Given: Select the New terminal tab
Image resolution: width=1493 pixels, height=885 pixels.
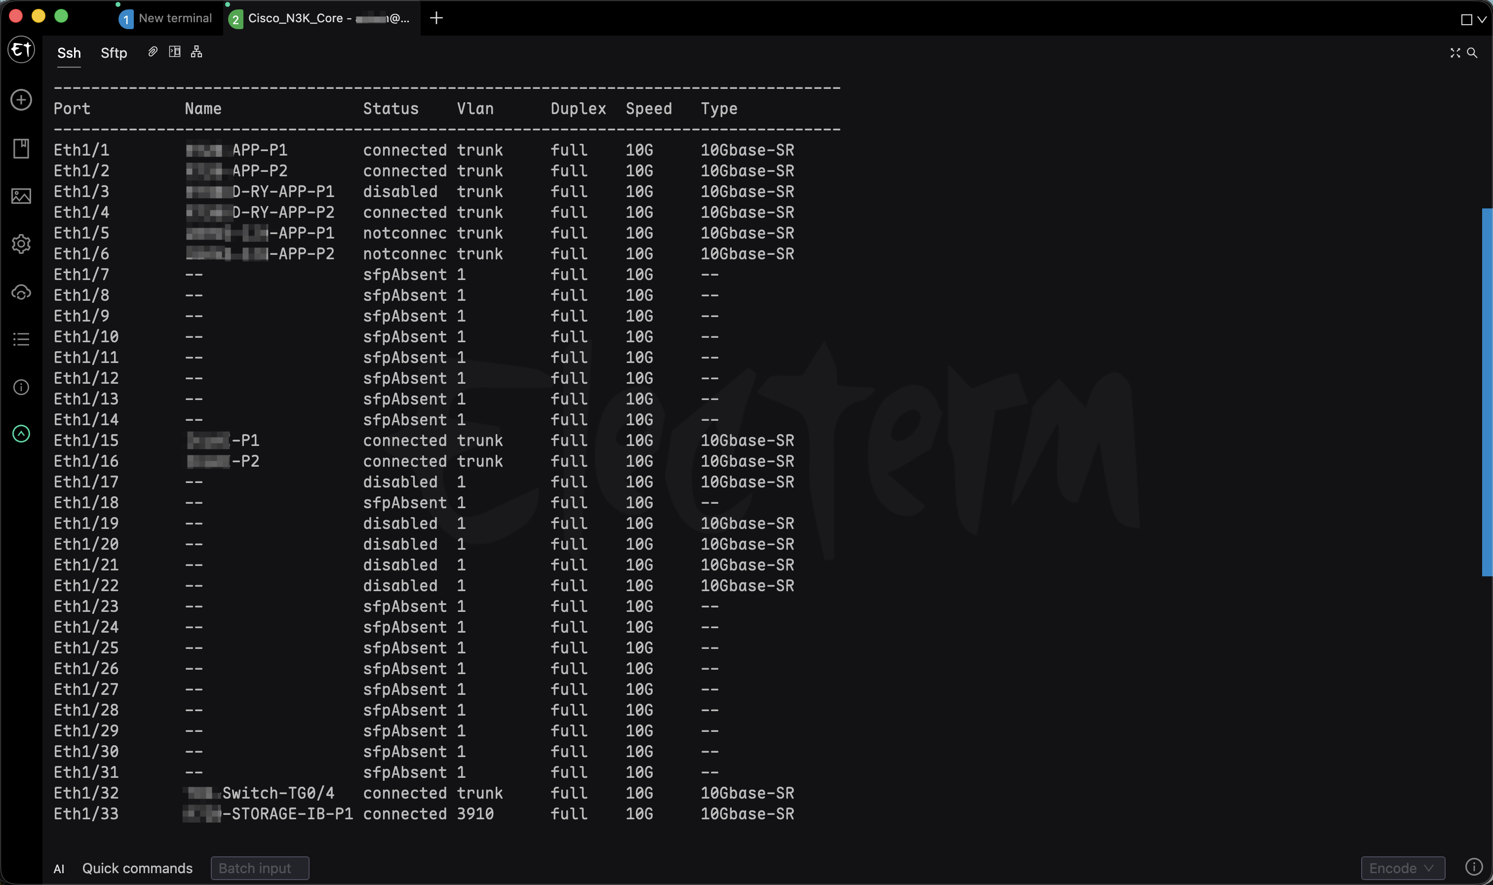Looking at the screenshot, I should tap(166, 18).
